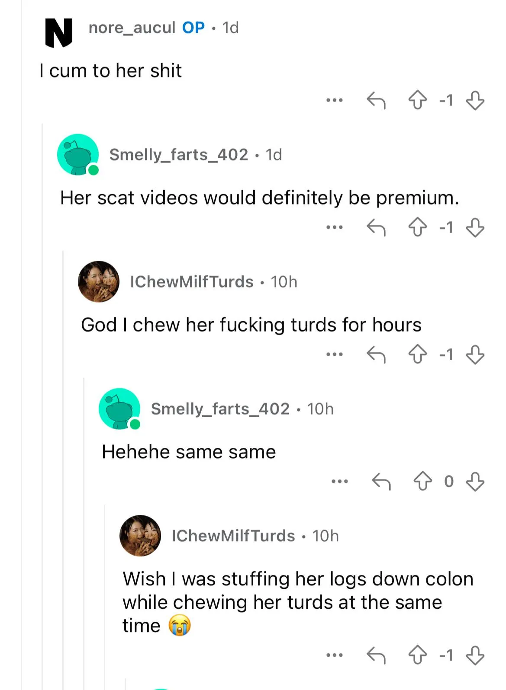This screenshot has width=506, height=690.
Task: Reply to the comment ending with crying emoji
Action: (376, 655)
